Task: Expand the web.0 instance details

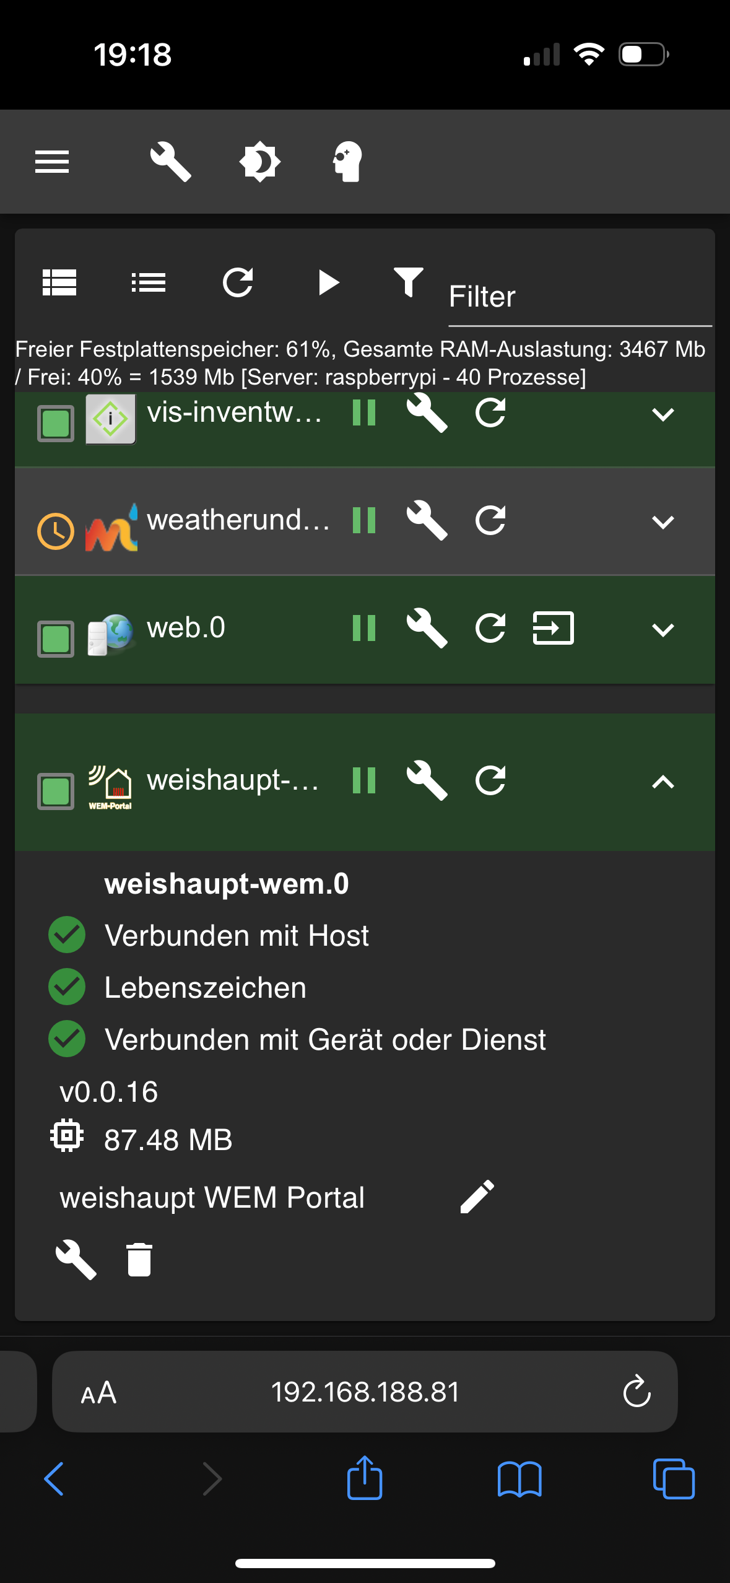Action: tap(663, 630)
